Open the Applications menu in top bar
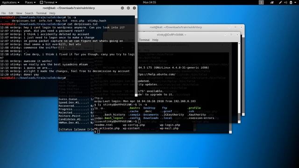 coord(10,2)
